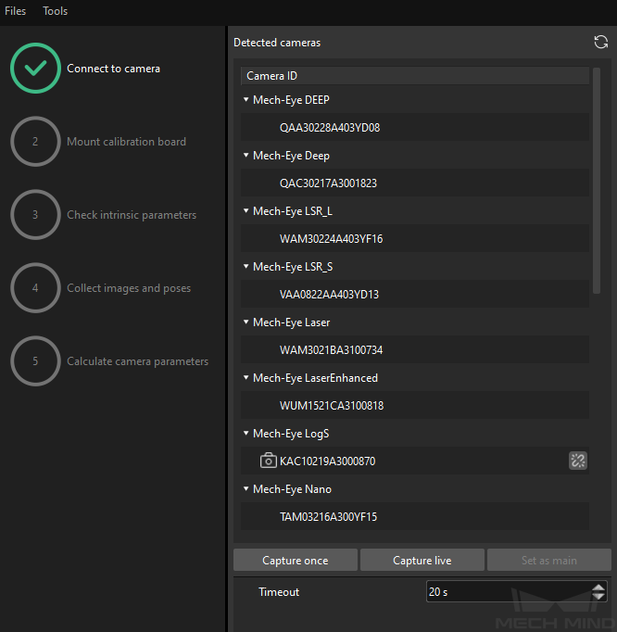This screenshot has width=617, height=632.
Task: Click the Mount calibration board step label
Action: click(126, 142)
